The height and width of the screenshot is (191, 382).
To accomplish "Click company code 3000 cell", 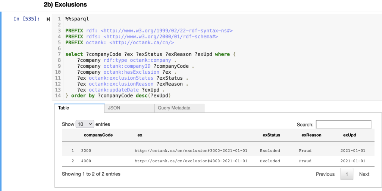I will click(86, 151).
